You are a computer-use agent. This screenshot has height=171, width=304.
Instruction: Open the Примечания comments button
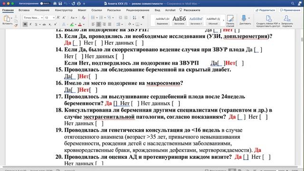[x=290, y=10]
